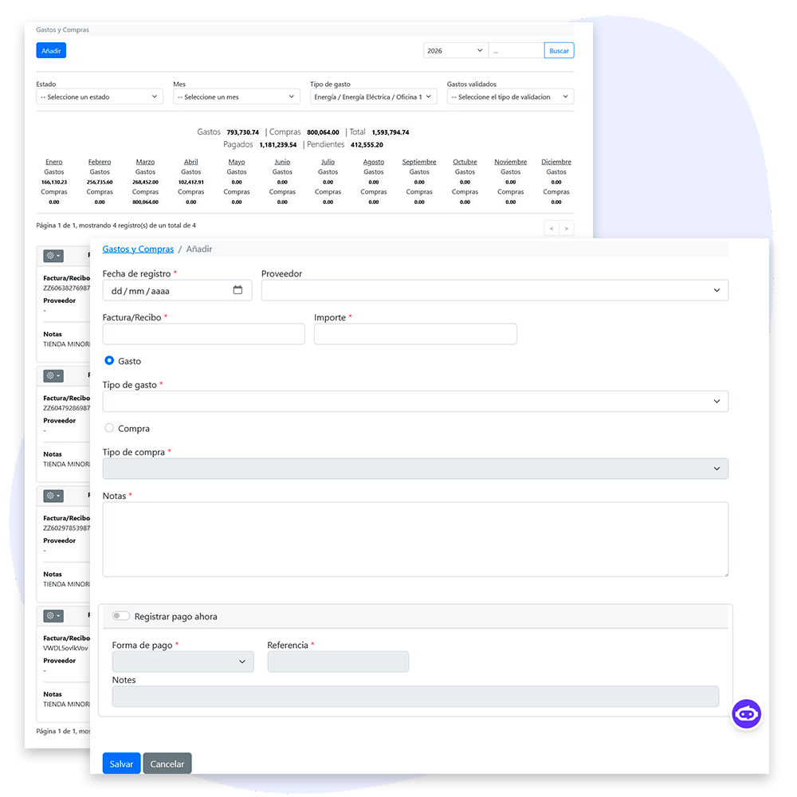Click the Salvar button
This screenshot has height=797, width=797.
tap(121, 764)
